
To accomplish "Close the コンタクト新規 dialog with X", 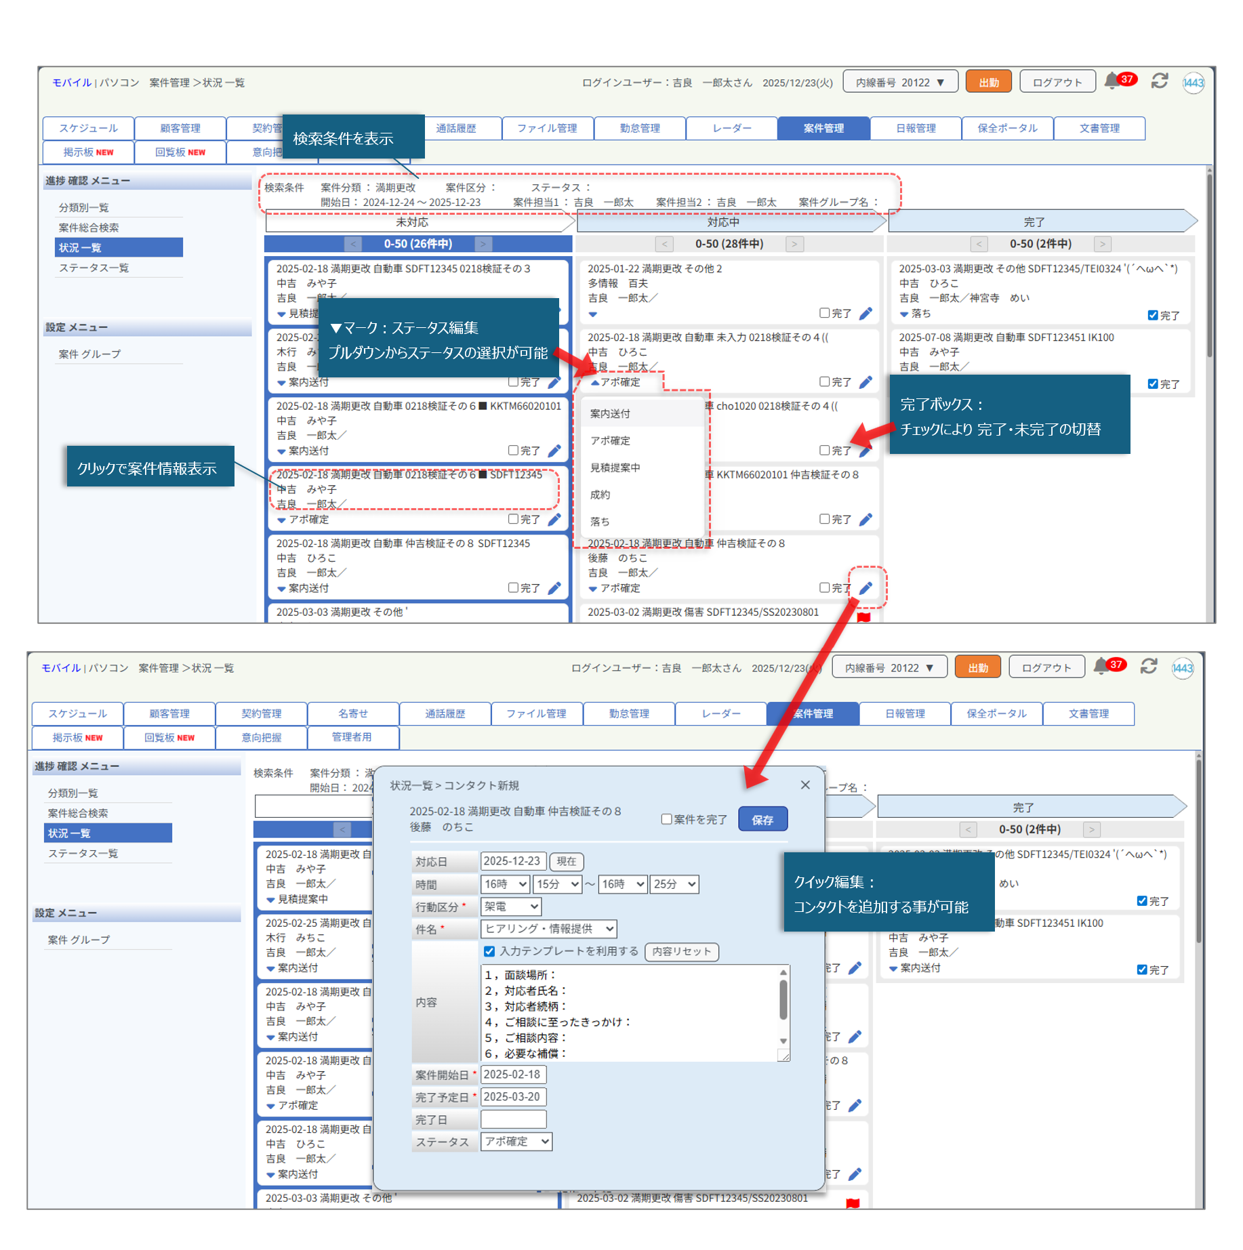I will (805, 785).
